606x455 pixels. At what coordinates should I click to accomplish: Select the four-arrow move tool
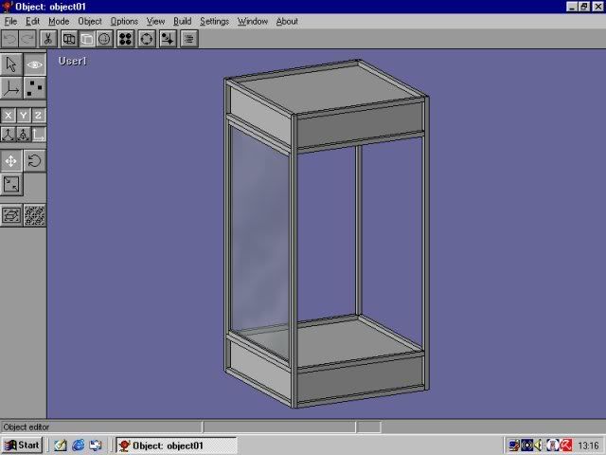point(11,161)
